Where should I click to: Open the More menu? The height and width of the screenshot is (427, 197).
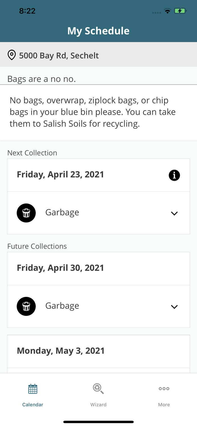coord(164,394)
